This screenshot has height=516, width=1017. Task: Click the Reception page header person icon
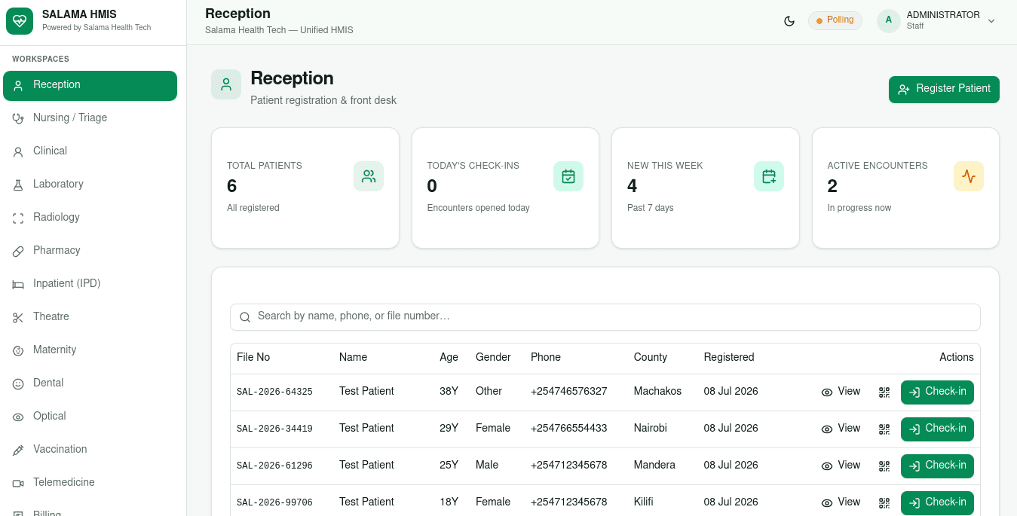click(226, 84)
